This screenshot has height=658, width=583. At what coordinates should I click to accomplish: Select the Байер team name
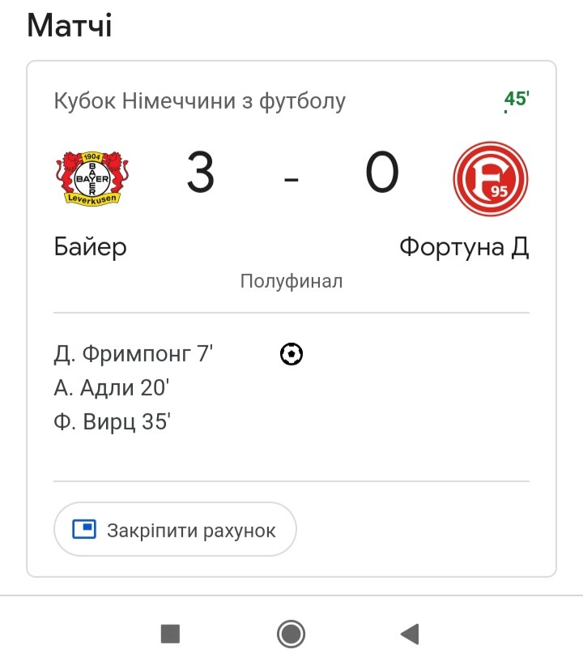(90, 247)
